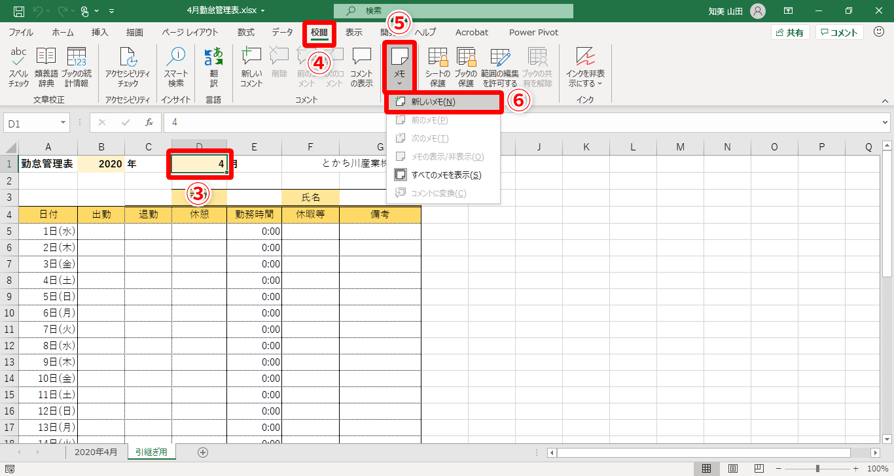Add a 新しいコメント new comment
The image size is (894, 476).
[x=251, y=68]
